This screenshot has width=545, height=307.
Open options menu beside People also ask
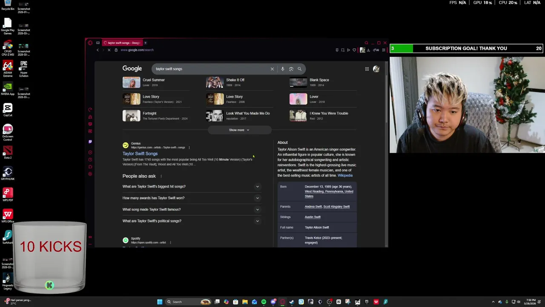pyautogui.click(x=161, y=176)
